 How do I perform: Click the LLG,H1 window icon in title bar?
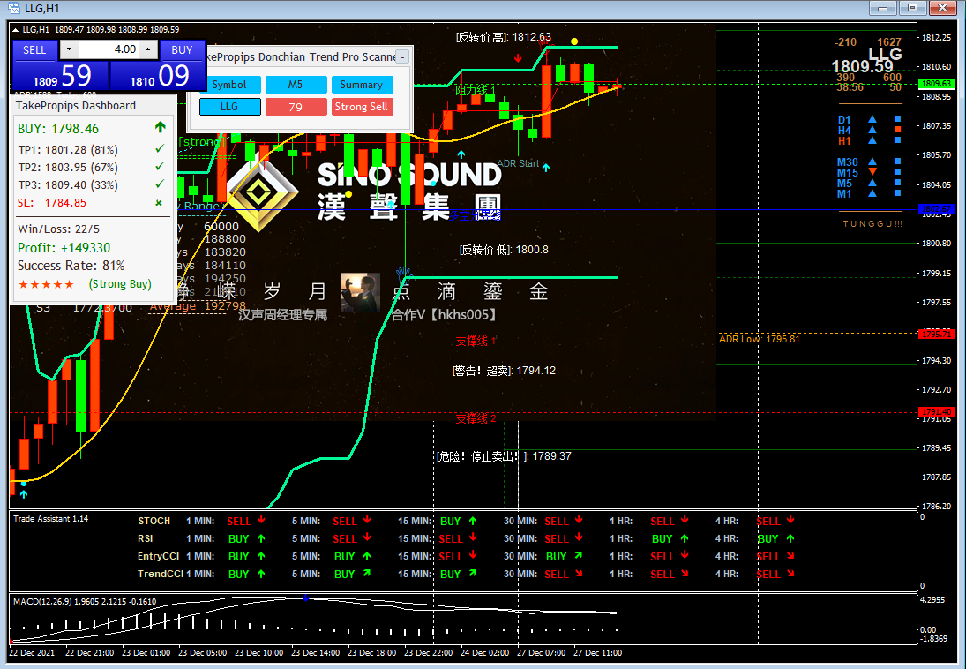click(13, 9)
